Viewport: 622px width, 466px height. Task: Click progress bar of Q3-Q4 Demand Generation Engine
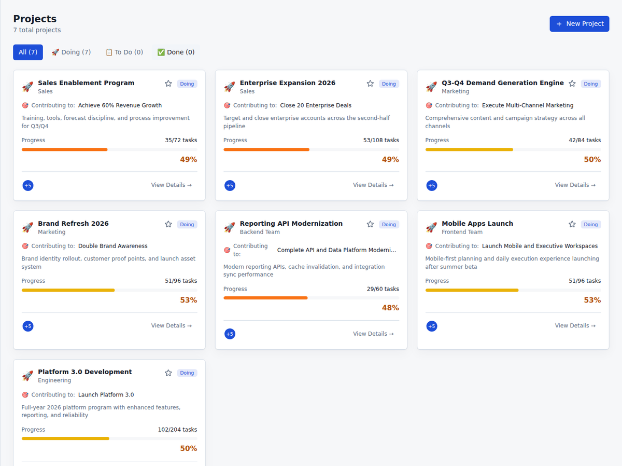(513, 149)
